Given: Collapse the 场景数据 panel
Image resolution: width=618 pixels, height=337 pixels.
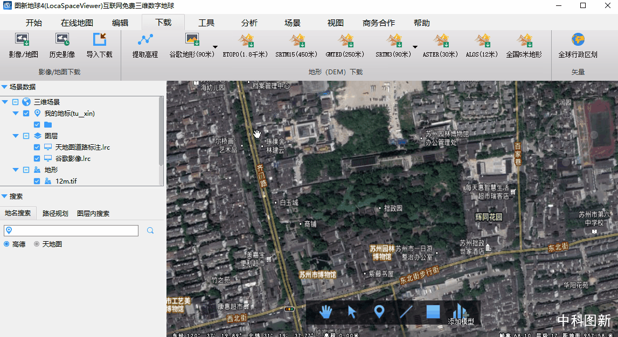Looking at the screenshot, I should tap(4, 87).
